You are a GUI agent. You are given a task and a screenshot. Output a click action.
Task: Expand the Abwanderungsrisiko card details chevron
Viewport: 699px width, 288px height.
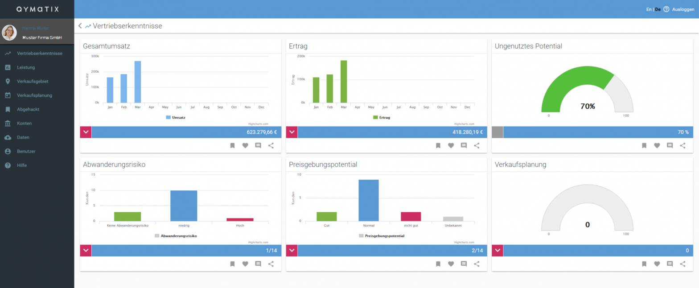click(x=86, y=251)
